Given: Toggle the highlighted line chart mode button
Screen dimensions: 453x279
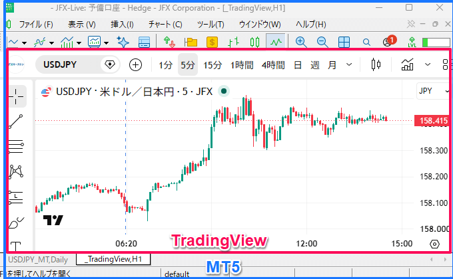Looking at the screenshot, I should tap(276, 42).
